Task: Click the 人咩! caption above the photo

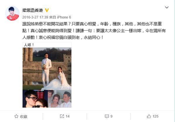Action: (29, 45)
